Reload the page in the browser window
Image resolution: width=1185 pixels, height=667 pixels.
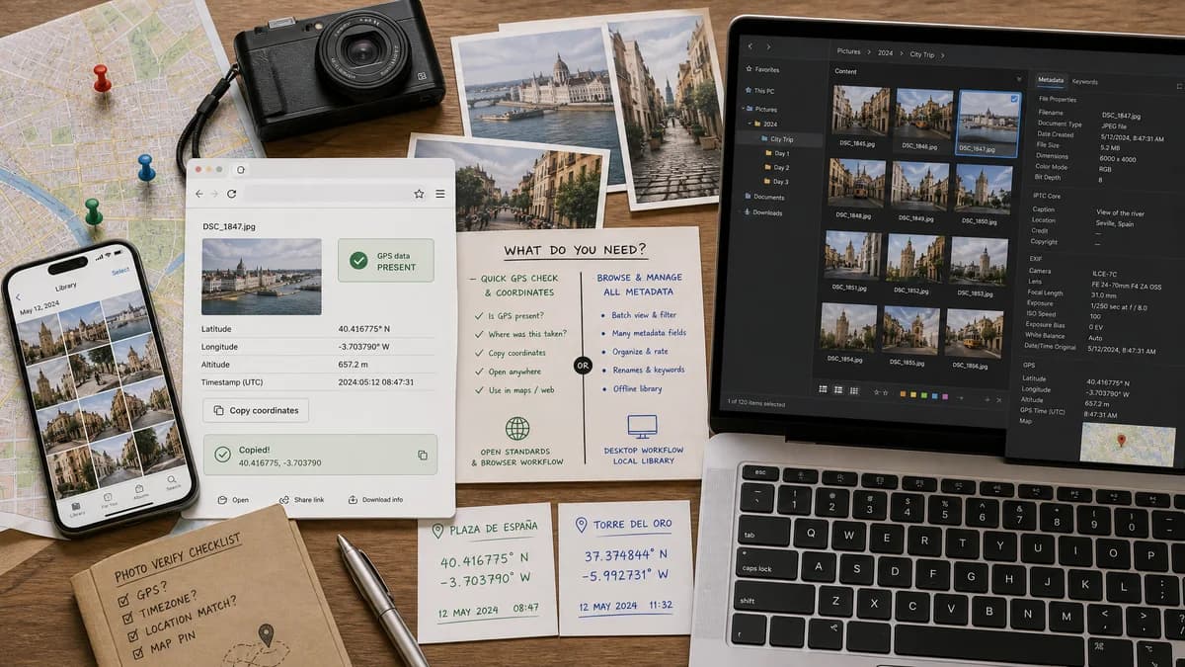click(232, 195)
